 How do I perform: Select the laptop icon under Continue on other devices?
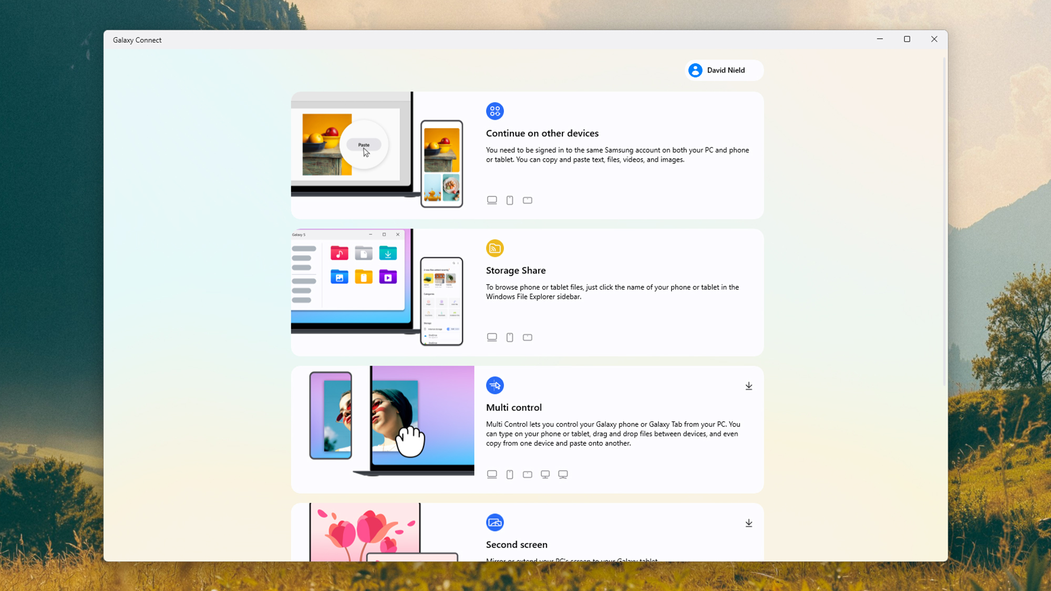pos(492,200)
